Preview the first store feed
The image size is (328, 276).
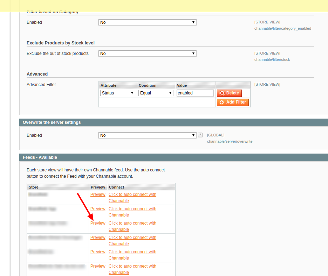coord(98,194)
